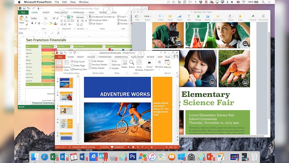Open Outline View in PowerPoint ribbon
This screenshot has width=289, height=163.
coord(67,65)
